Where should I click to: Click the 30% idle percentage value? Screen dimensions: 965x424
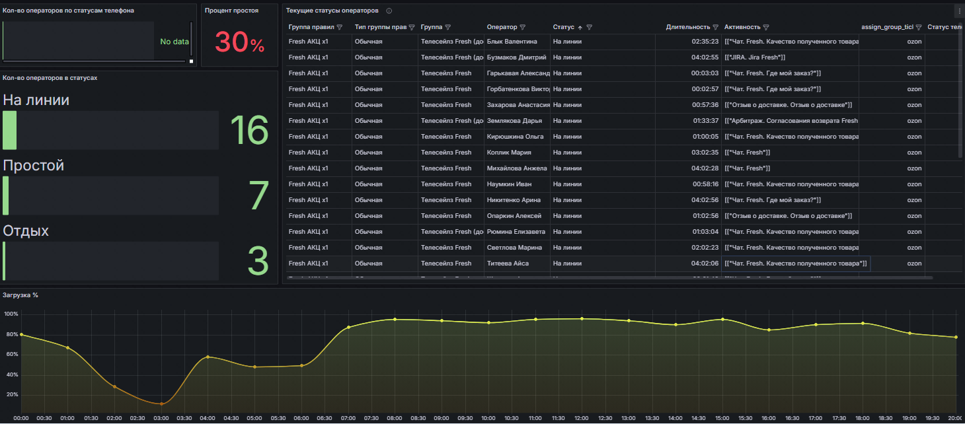239,42
